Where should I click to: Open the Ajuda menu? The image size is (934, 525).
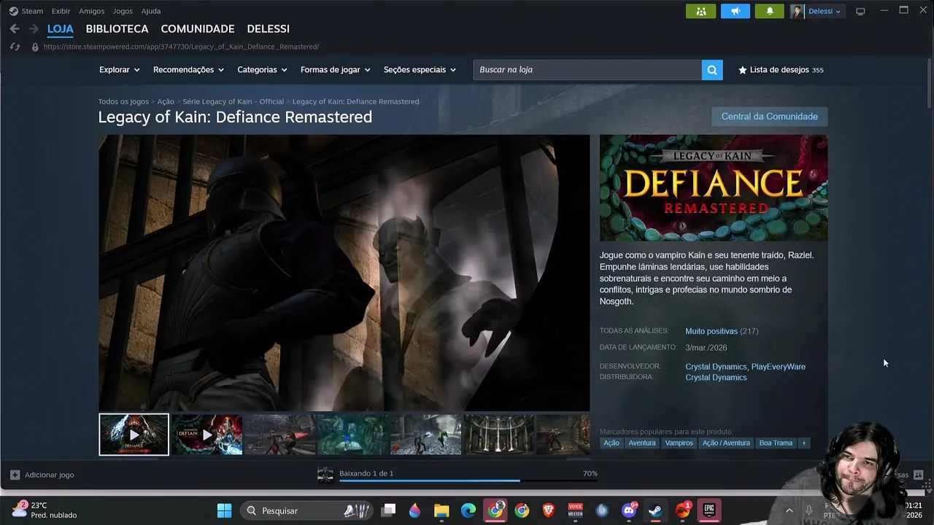(x=150, y=11)
